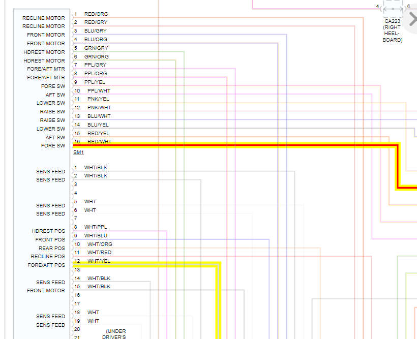This screenshot has height=339, width=417.
Task: Select the CA223 connector symbol
Action: tap(393, 9)
